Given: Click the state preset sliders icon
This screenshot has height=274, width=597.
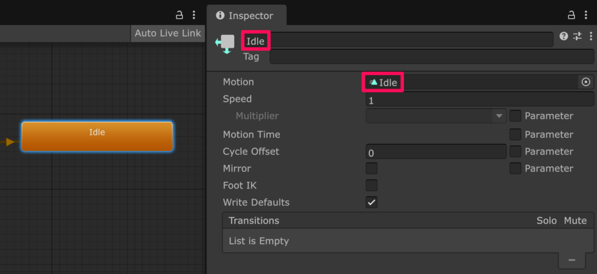Looking at the screenshot, I should coord(577,36).
